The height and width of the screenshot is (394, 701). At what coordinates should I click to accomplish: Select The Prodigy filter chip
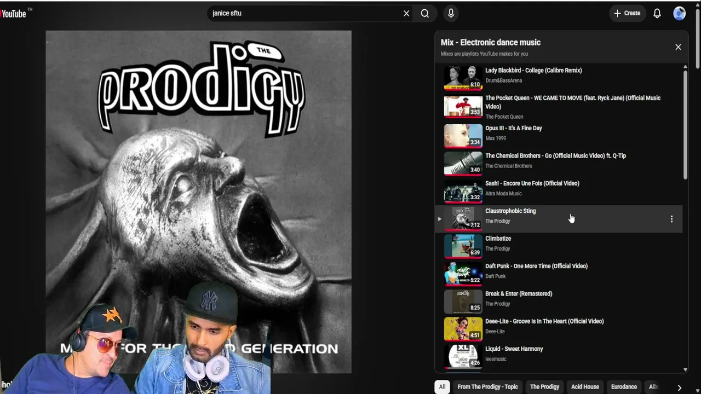tap(544, 387)
